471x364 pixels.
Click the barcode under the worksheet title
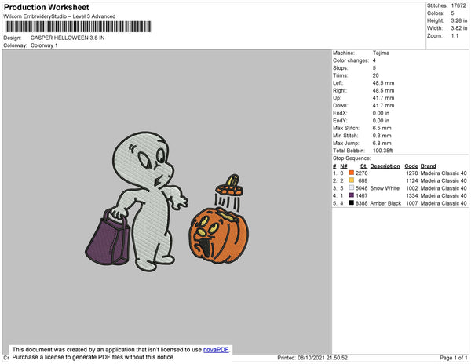[x=78, y=27]
